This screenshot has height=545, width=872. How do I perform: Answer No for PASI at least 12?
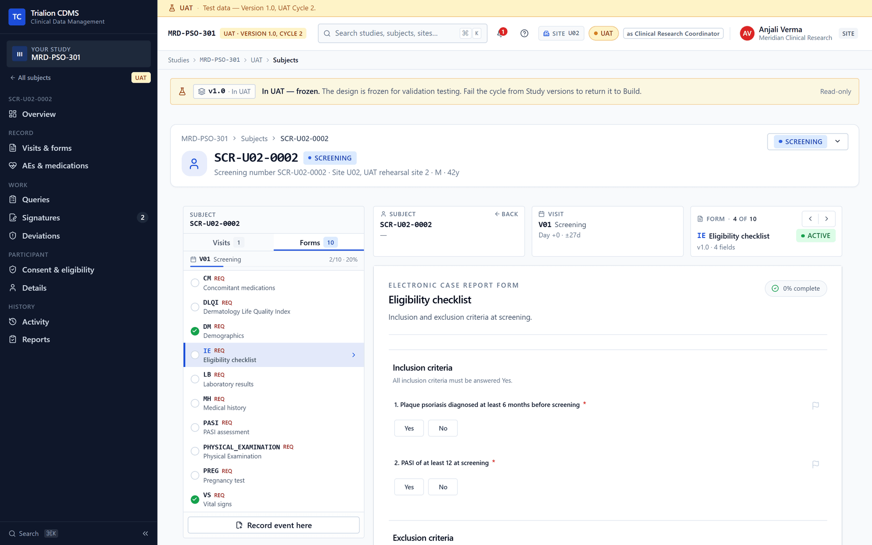pyautogui.click(x=443, y=487)
